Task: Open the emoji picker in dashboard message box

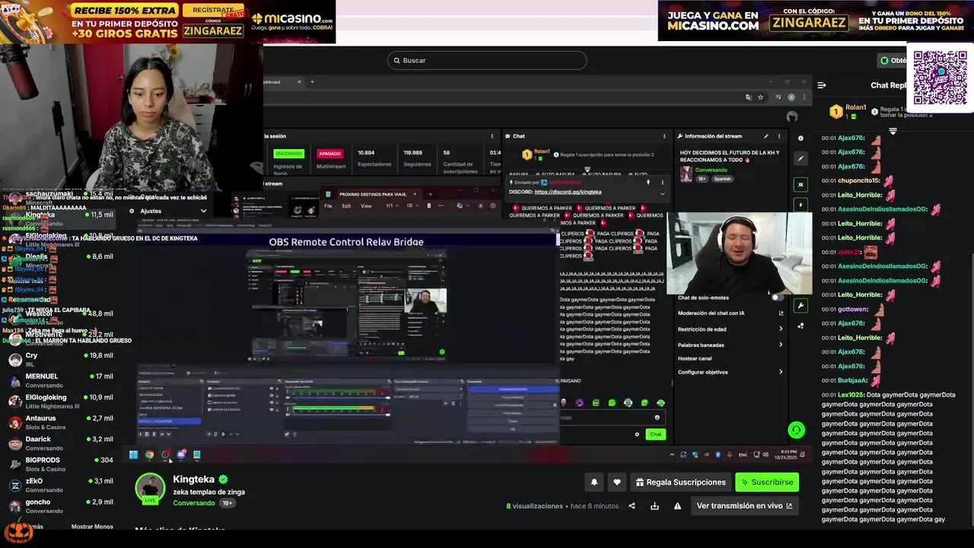Action: [x=657, y=417]
